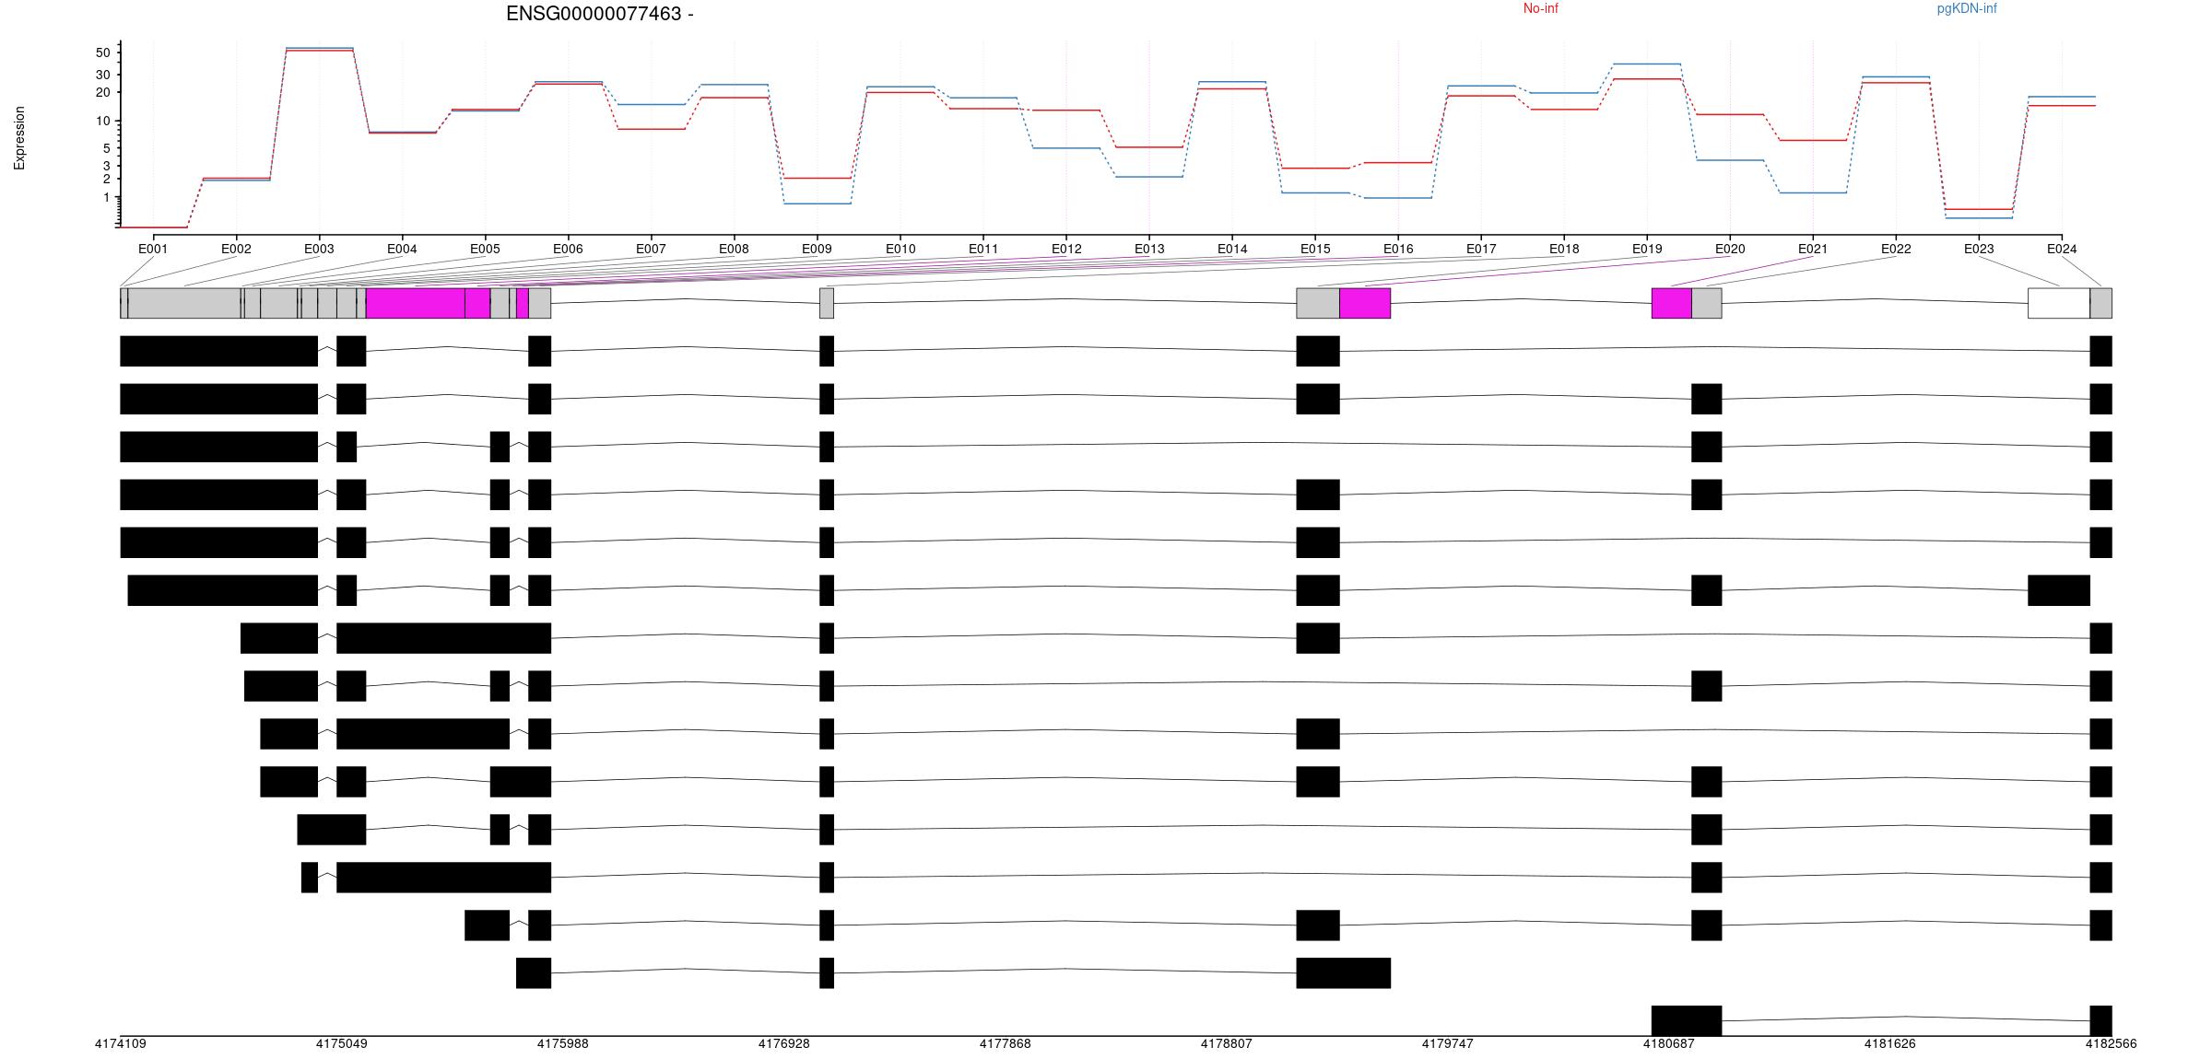Click exon label E017
2212x1059 pixels.
(x=1481, y=249)
